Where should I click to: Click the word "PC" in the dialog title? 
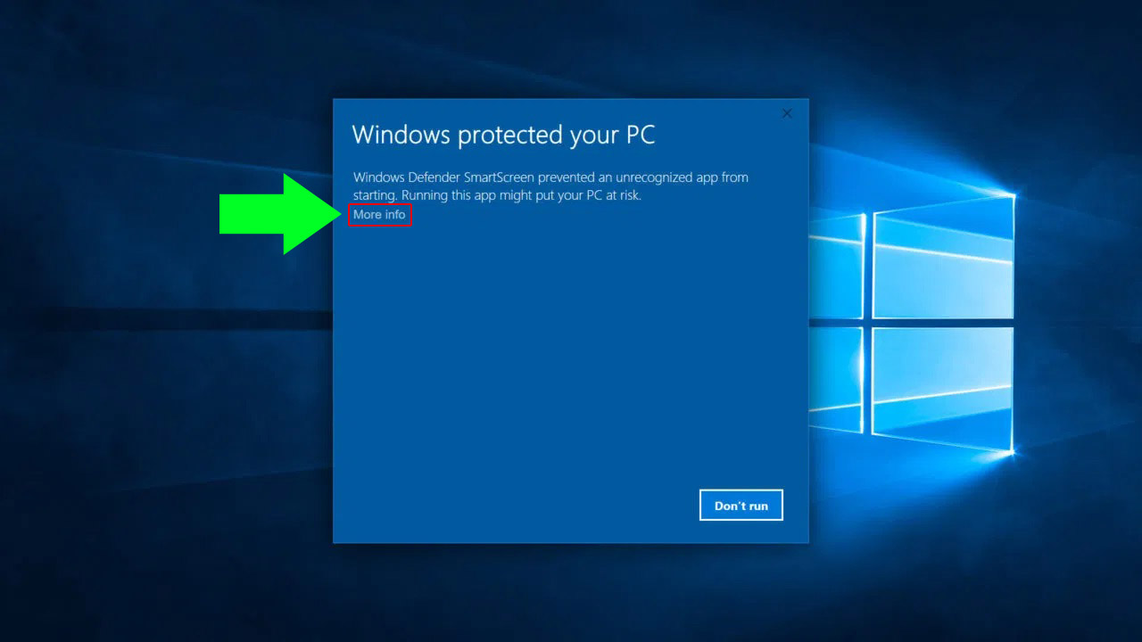coord(637,135)
